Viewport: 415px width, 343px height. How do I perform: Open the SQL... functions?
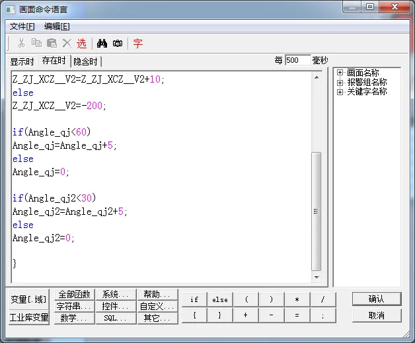tap(116, 318)
